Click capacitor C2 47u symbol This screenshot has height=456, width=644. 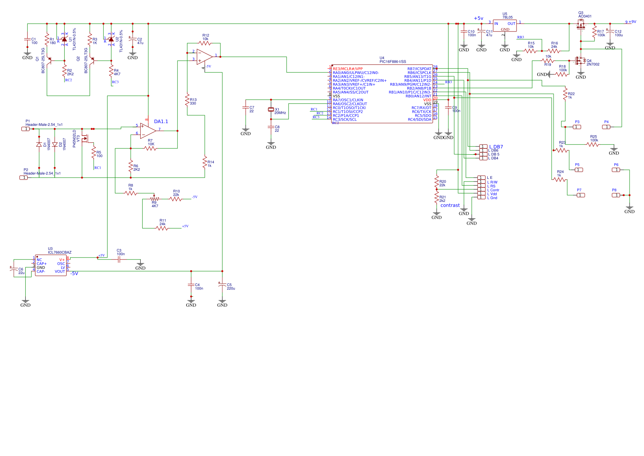[133, 39]
